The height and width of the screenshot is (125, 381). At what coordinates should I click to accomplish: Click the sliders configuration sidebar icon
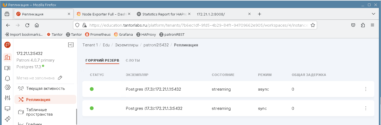tap(7, 98)
